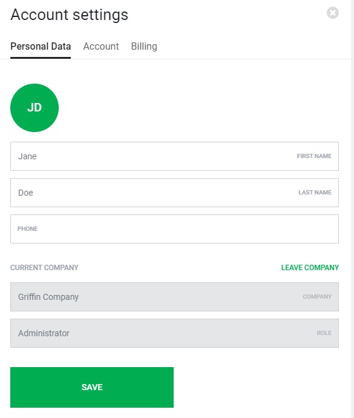Switch to the Personal Data tab
Viewport: 354px width, 418px height.
pyautogui.click(x=41, y=47)
